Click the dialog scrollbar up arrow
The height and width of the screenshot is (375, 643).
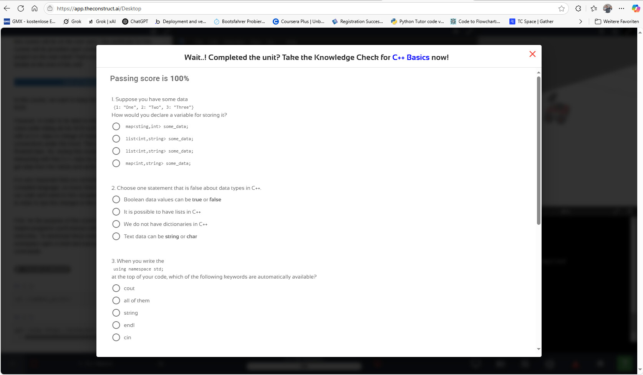tap(539, 72)
